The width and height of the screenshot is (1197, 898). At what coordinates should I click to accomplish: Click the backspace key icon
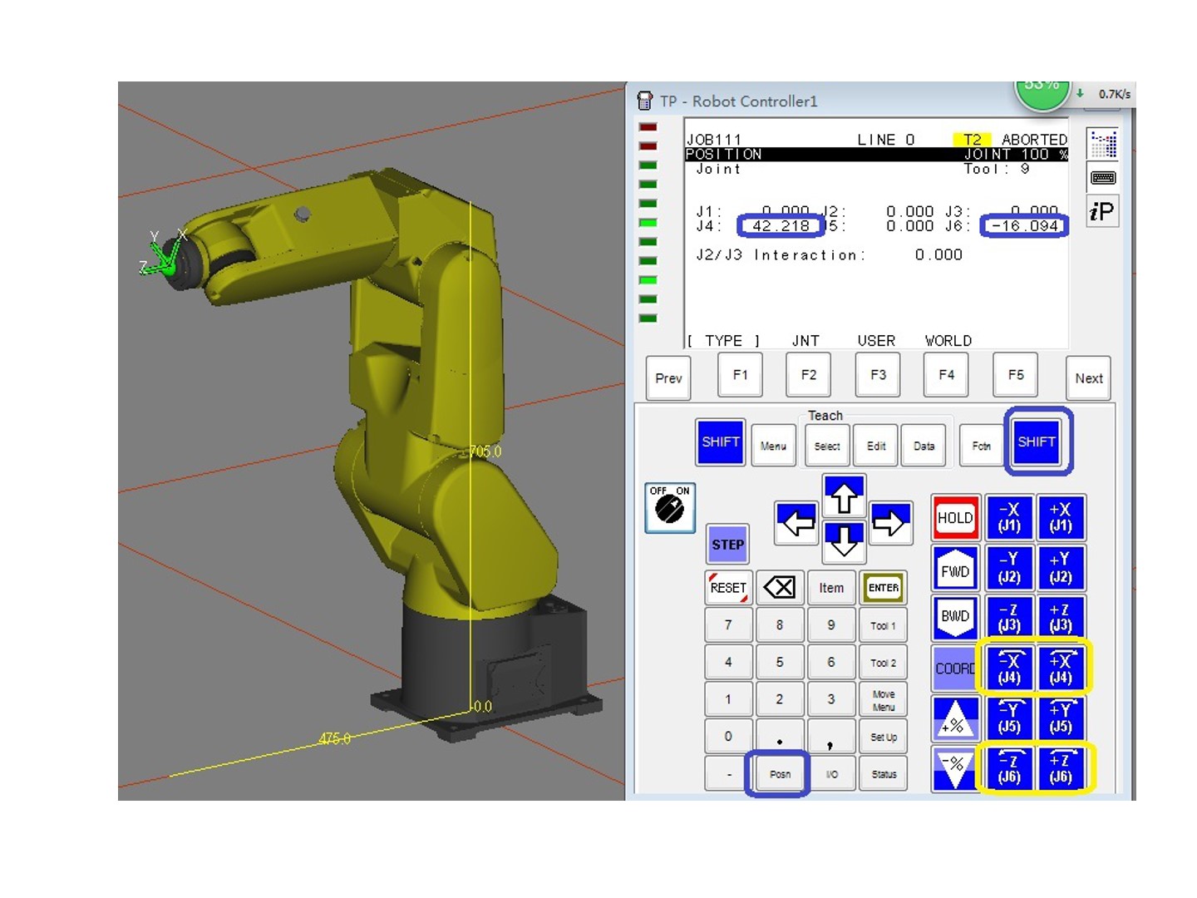click(779, 588)
